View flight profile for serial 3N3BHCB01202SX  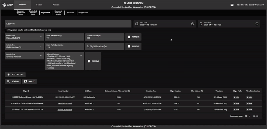236,110
